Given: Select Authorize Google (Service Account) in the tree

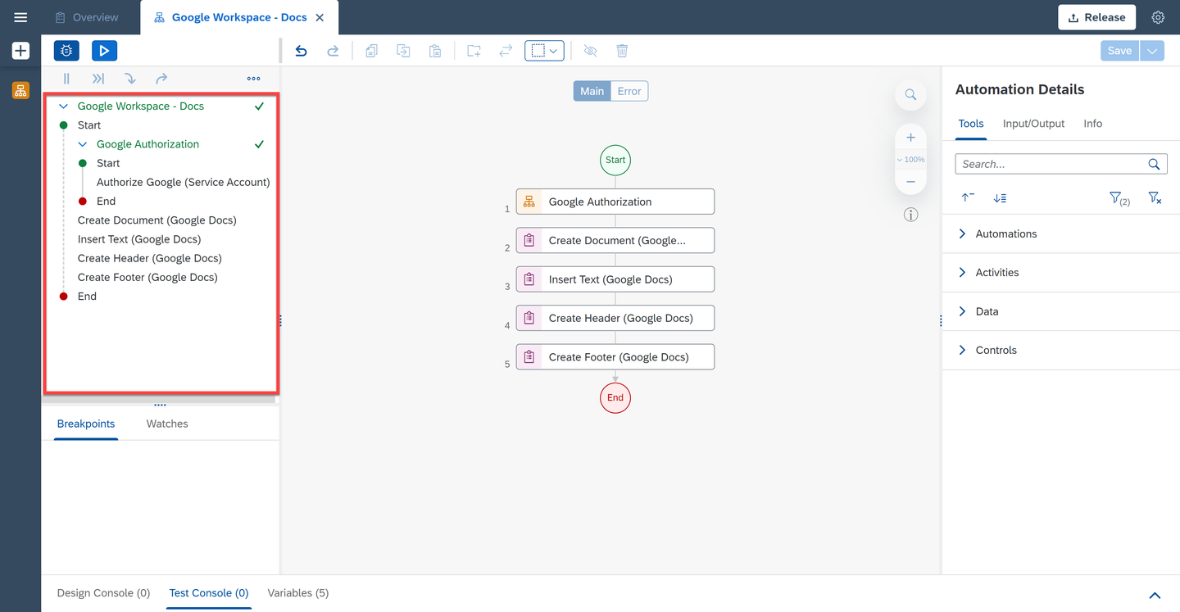Looking at the screenshot, I should coord(183,182).
